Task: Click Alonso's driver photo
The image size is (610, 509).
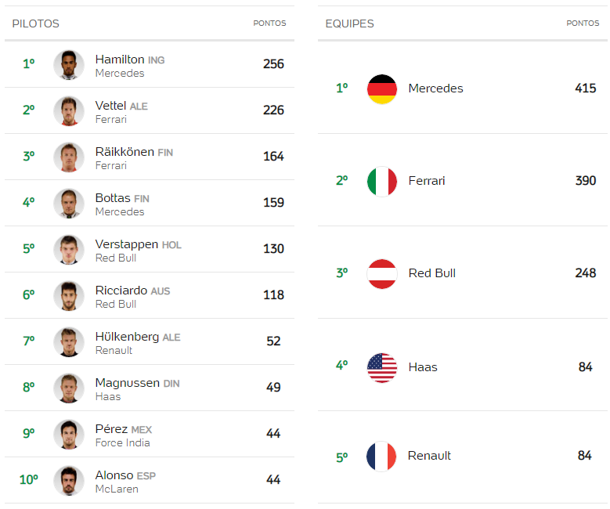Action: (69, 481)
